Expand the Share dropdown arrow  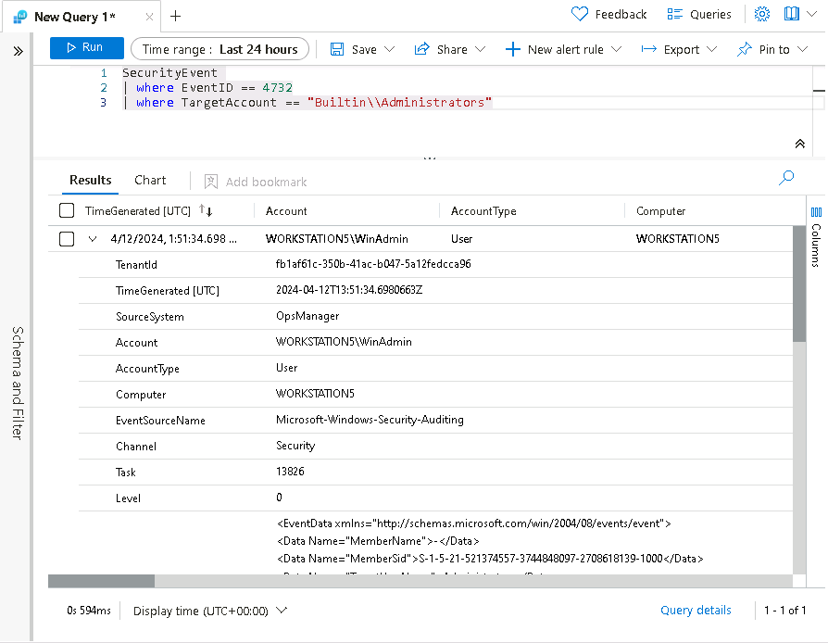(480, 49)
